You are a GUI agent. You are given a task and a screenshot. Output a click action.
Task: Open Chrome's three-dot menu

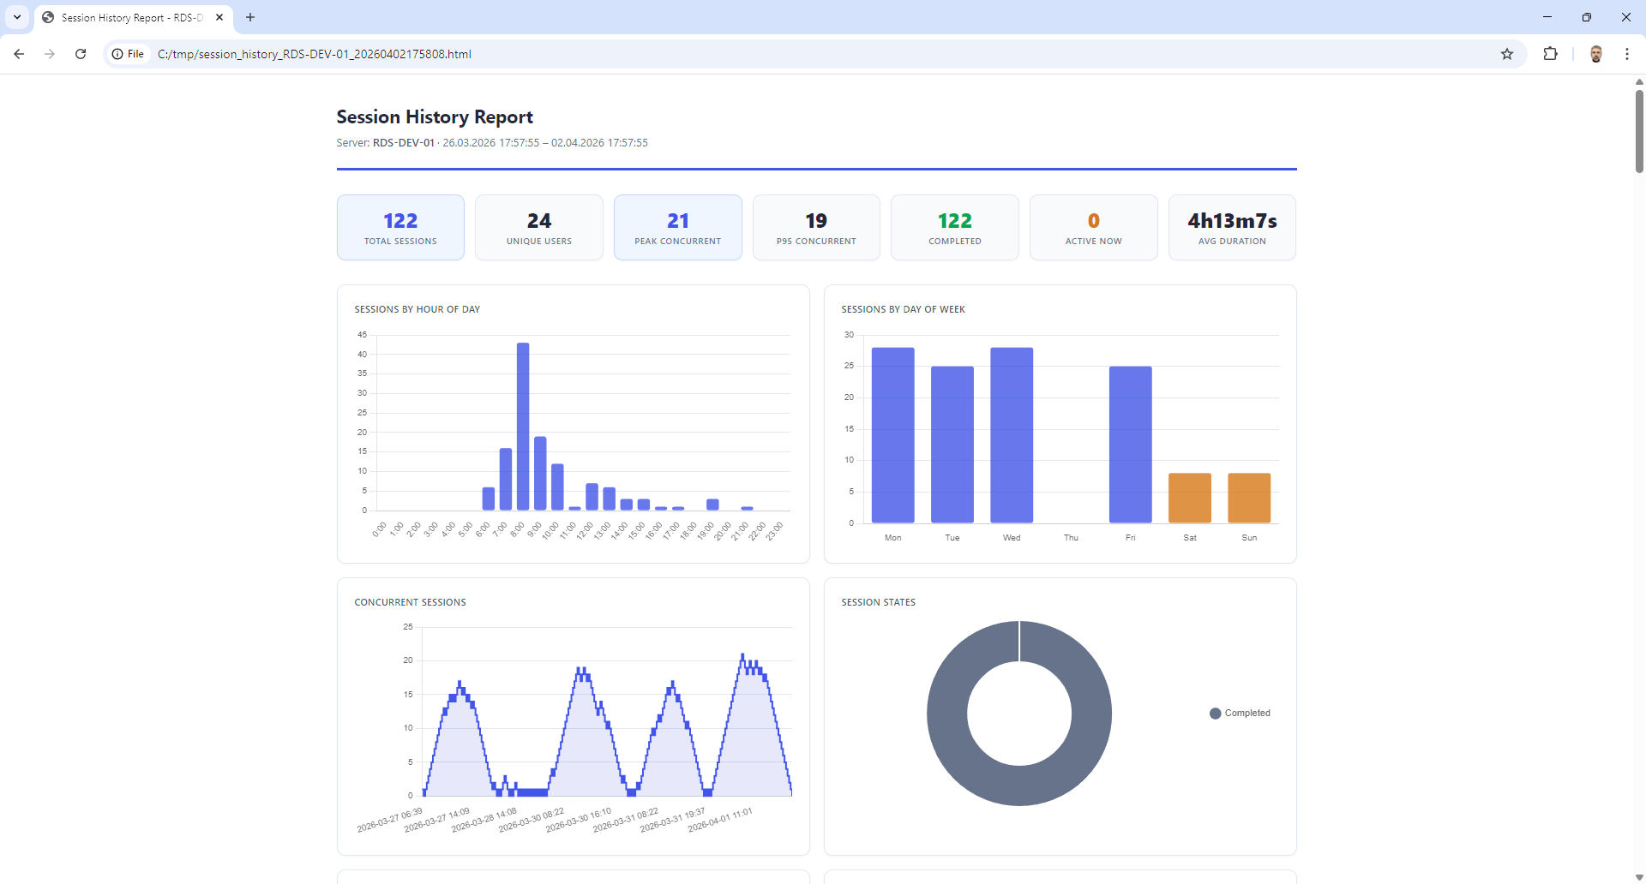(x=1626, y=54)
